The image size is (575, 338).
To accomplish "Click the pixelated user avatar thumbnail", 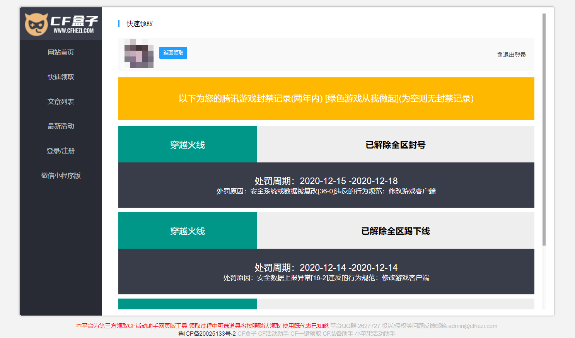I will 139,54.
